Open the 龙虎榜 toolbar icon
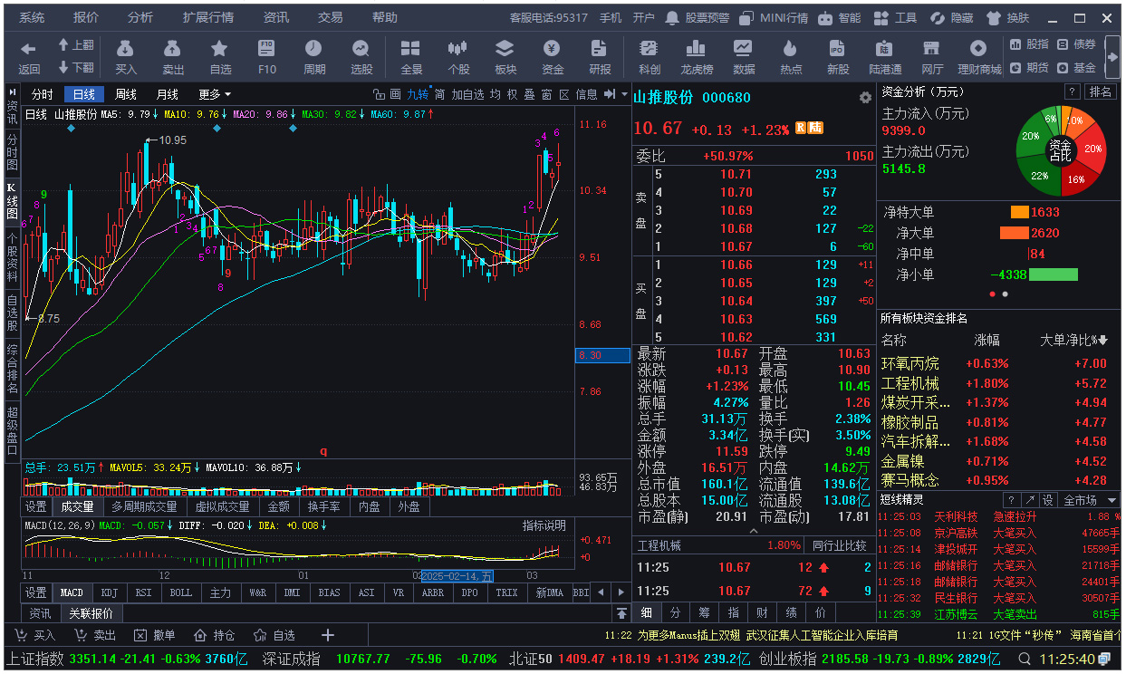Screen dimensions: 1126x674 [x=696, y=54]
